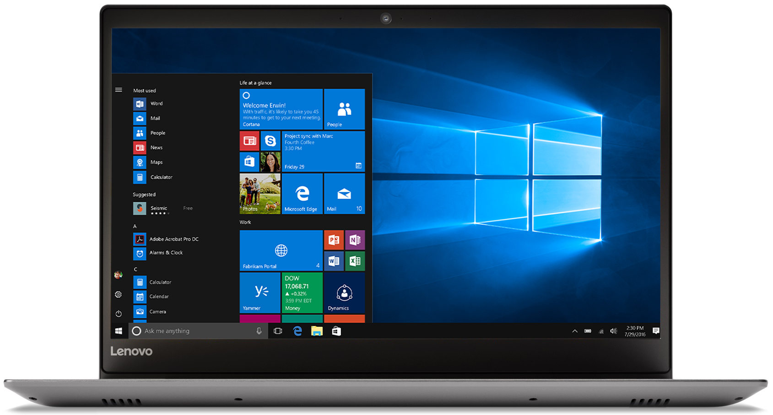The image size is (773, 415).
Task: Open the clock showing 2:30 PM
Action: pyautogui.click(x=635, y=331)
